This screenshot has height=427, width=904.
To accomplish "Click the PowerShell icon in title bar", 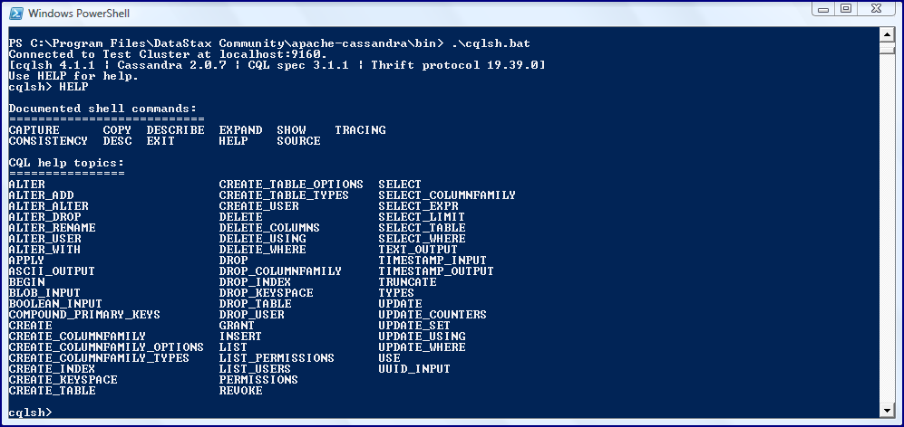I will click(x=15, y=13).
